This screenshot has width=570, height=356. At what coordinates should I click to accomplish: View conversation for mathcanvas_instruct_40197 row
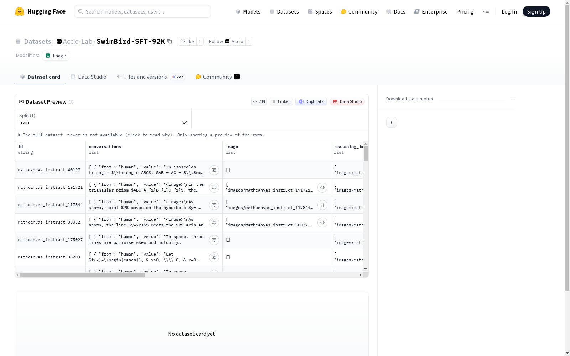pyautogui.click(x=214, y=170)
